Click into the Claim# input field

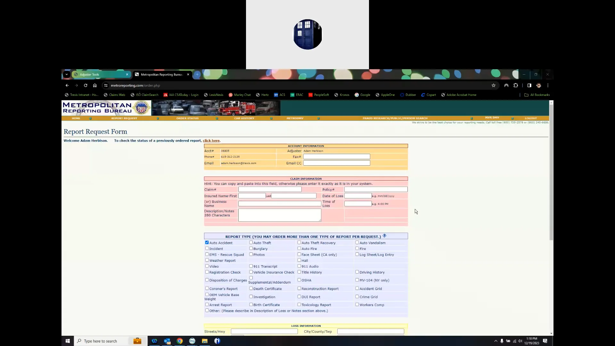270,189
